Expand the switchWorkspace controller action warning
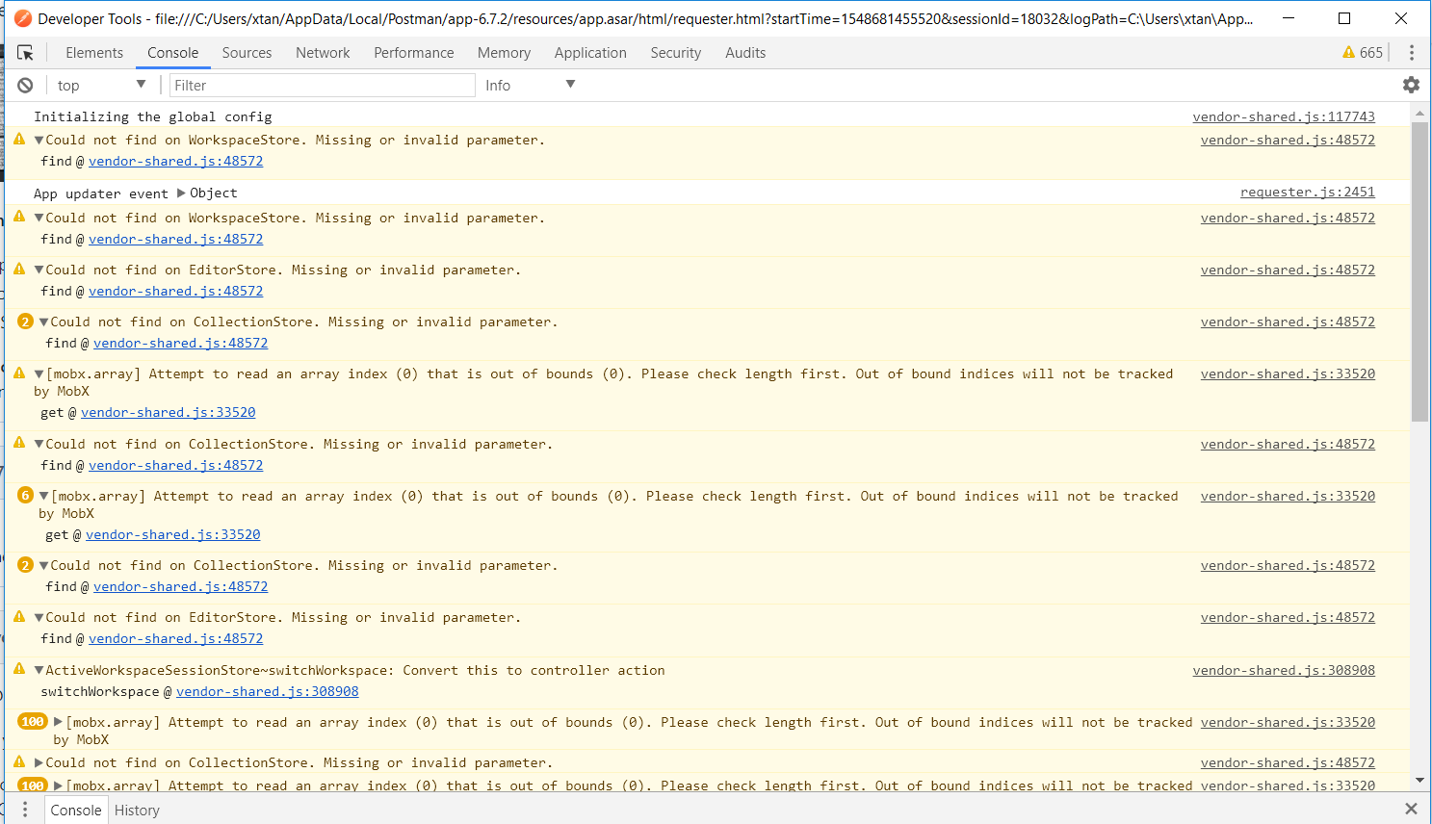The image size is (1432, 824). (38, 670)
